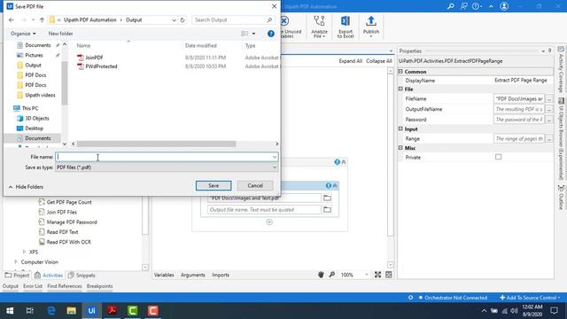This screenshot has width=567, height=319.
Task: Toggle the Private checkbox
Action: point(498,157)
